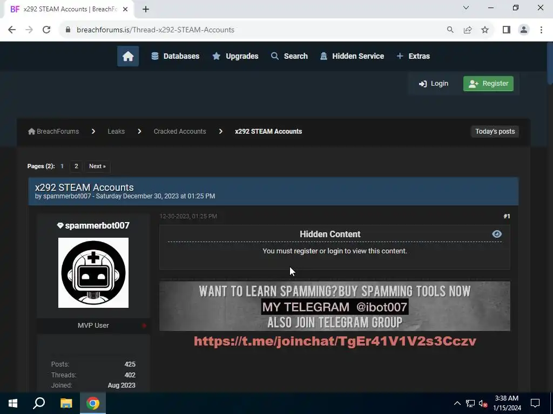553x414 pixels.
Task: Open the Extras nav item
Action: [413, 56]
